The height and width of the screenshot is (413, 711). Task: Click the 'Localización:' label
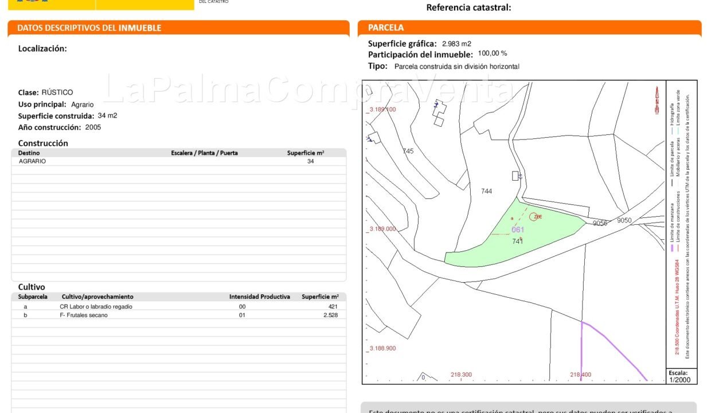point(42,49)
